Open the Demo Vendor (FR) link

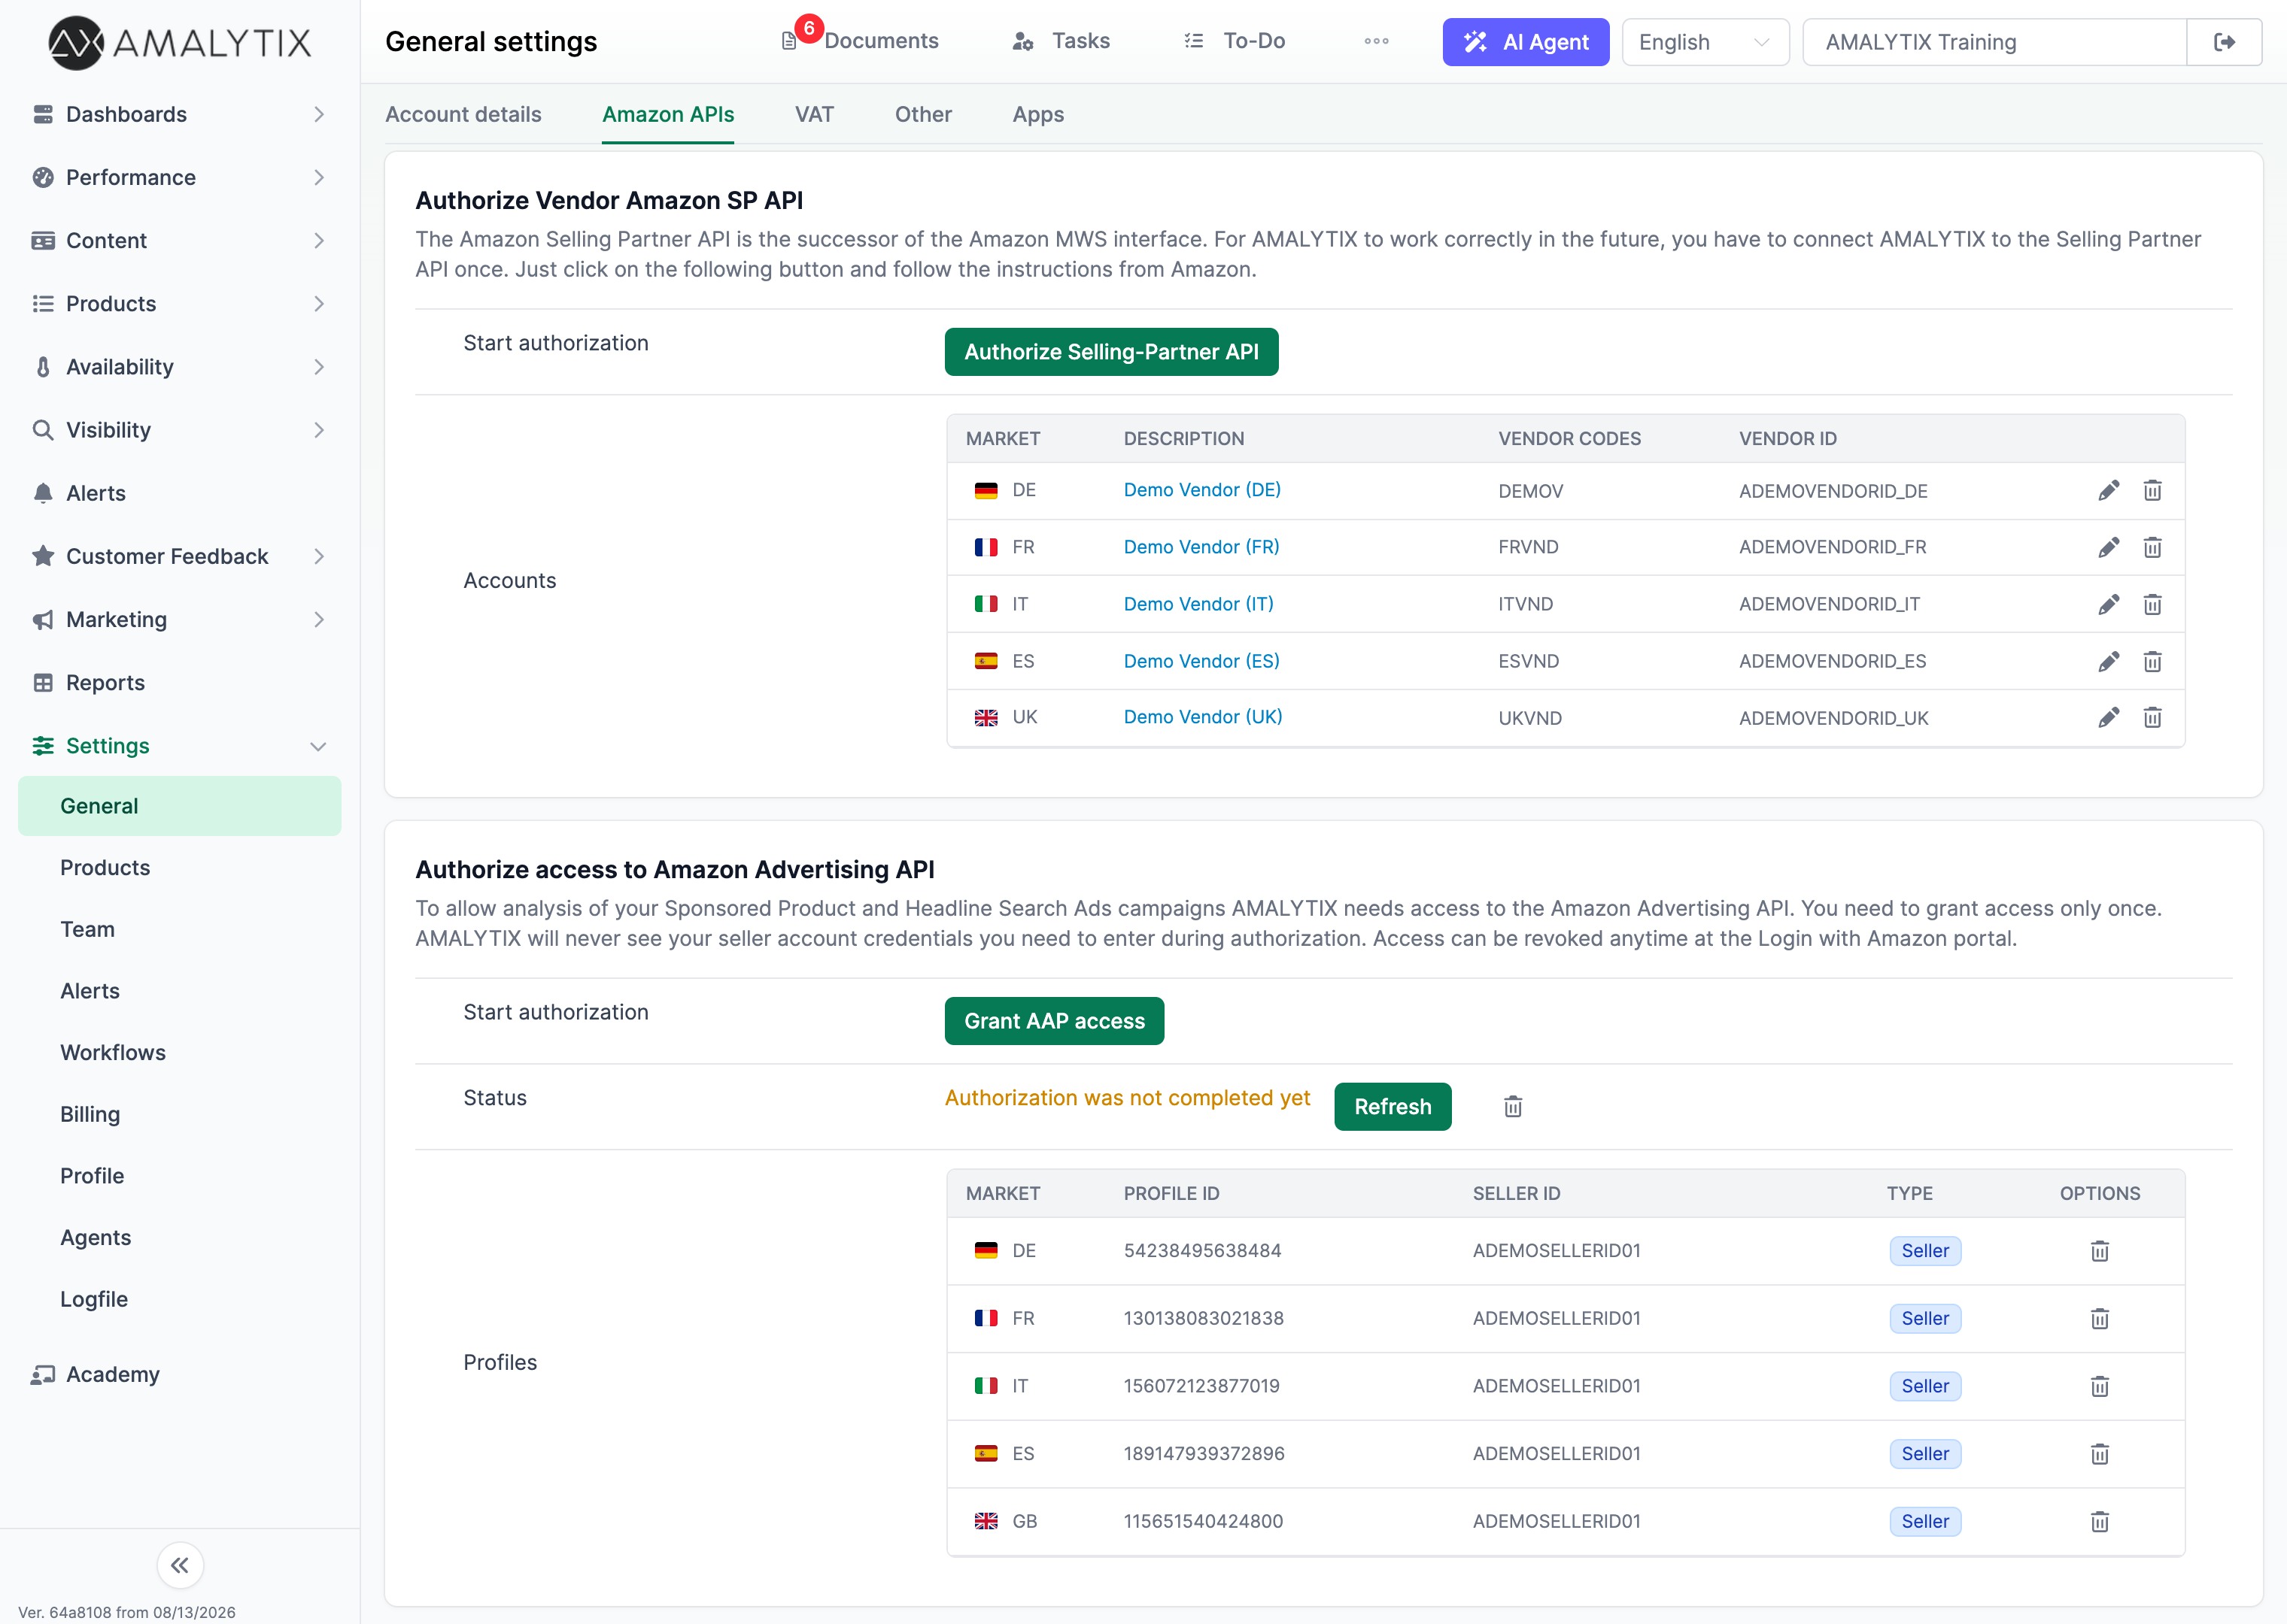[x=1201, y=547]
